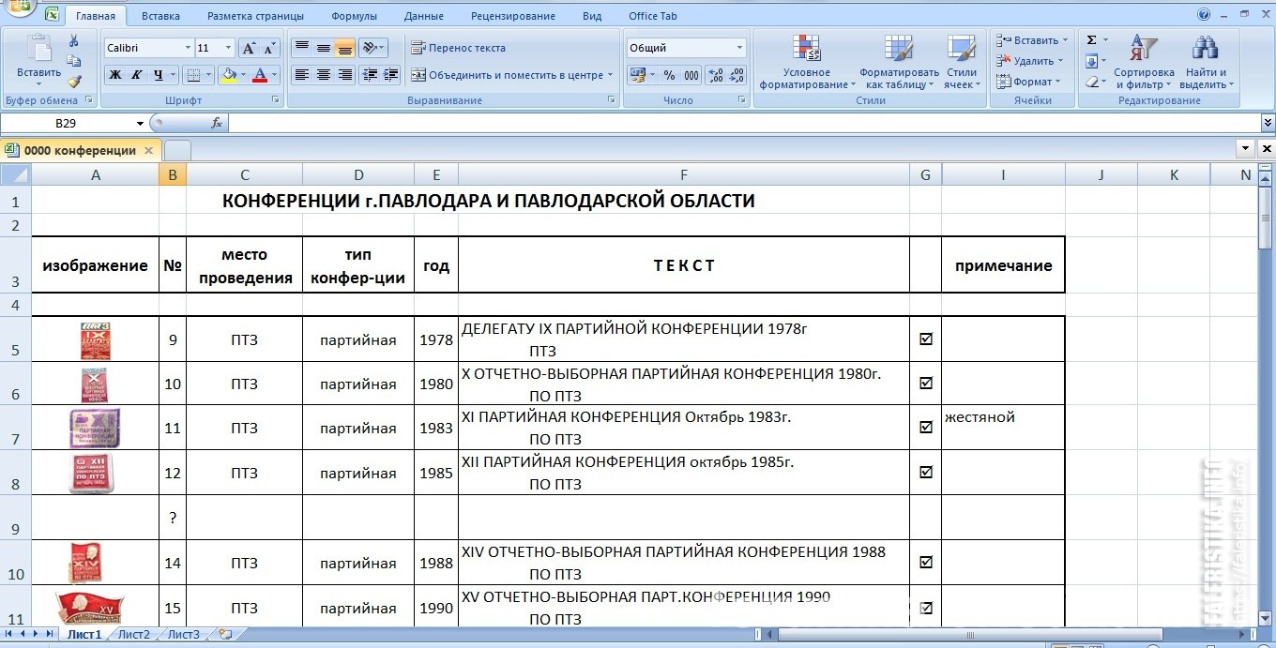Close the 0000 конференции document tab
Viewport: 1276px width, 648px height.
[149, 150]
